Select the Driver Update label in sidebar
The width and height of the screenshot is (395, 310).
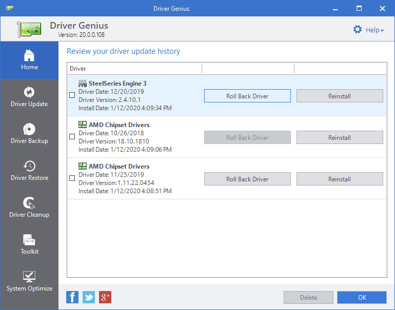[x=29, y=104]
